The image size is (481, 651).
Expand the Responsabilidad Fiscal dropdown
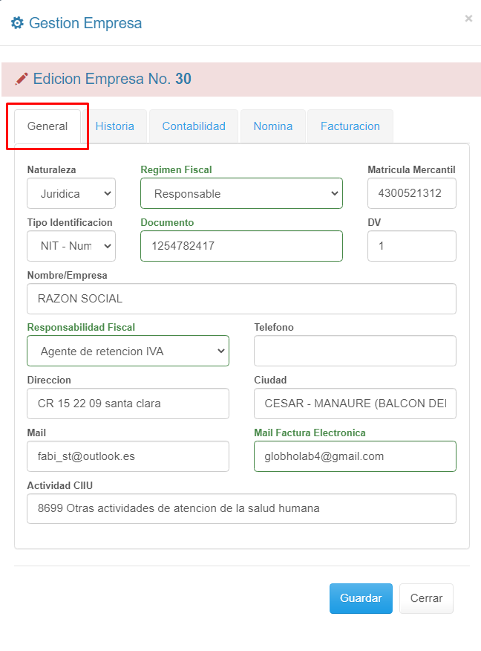128,351
